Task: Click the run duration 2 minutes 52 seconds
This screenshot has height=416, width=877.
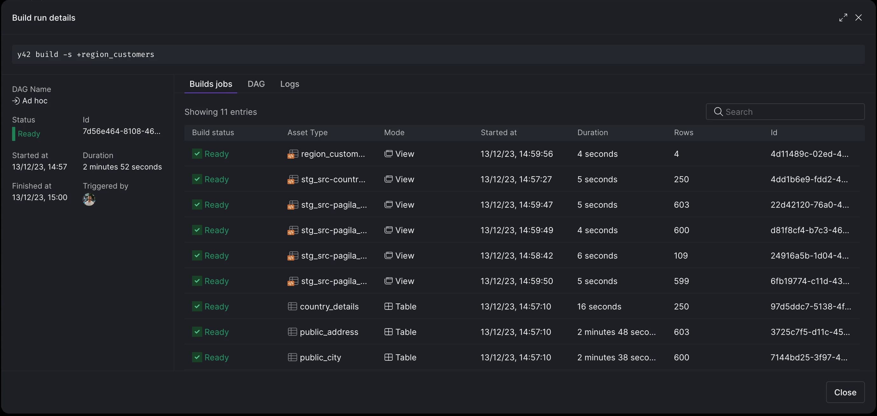Action: (122, 167)
